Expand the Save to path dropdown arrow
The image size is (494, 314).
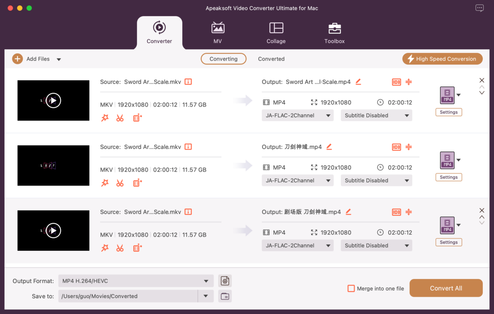(x=206, y=296)
